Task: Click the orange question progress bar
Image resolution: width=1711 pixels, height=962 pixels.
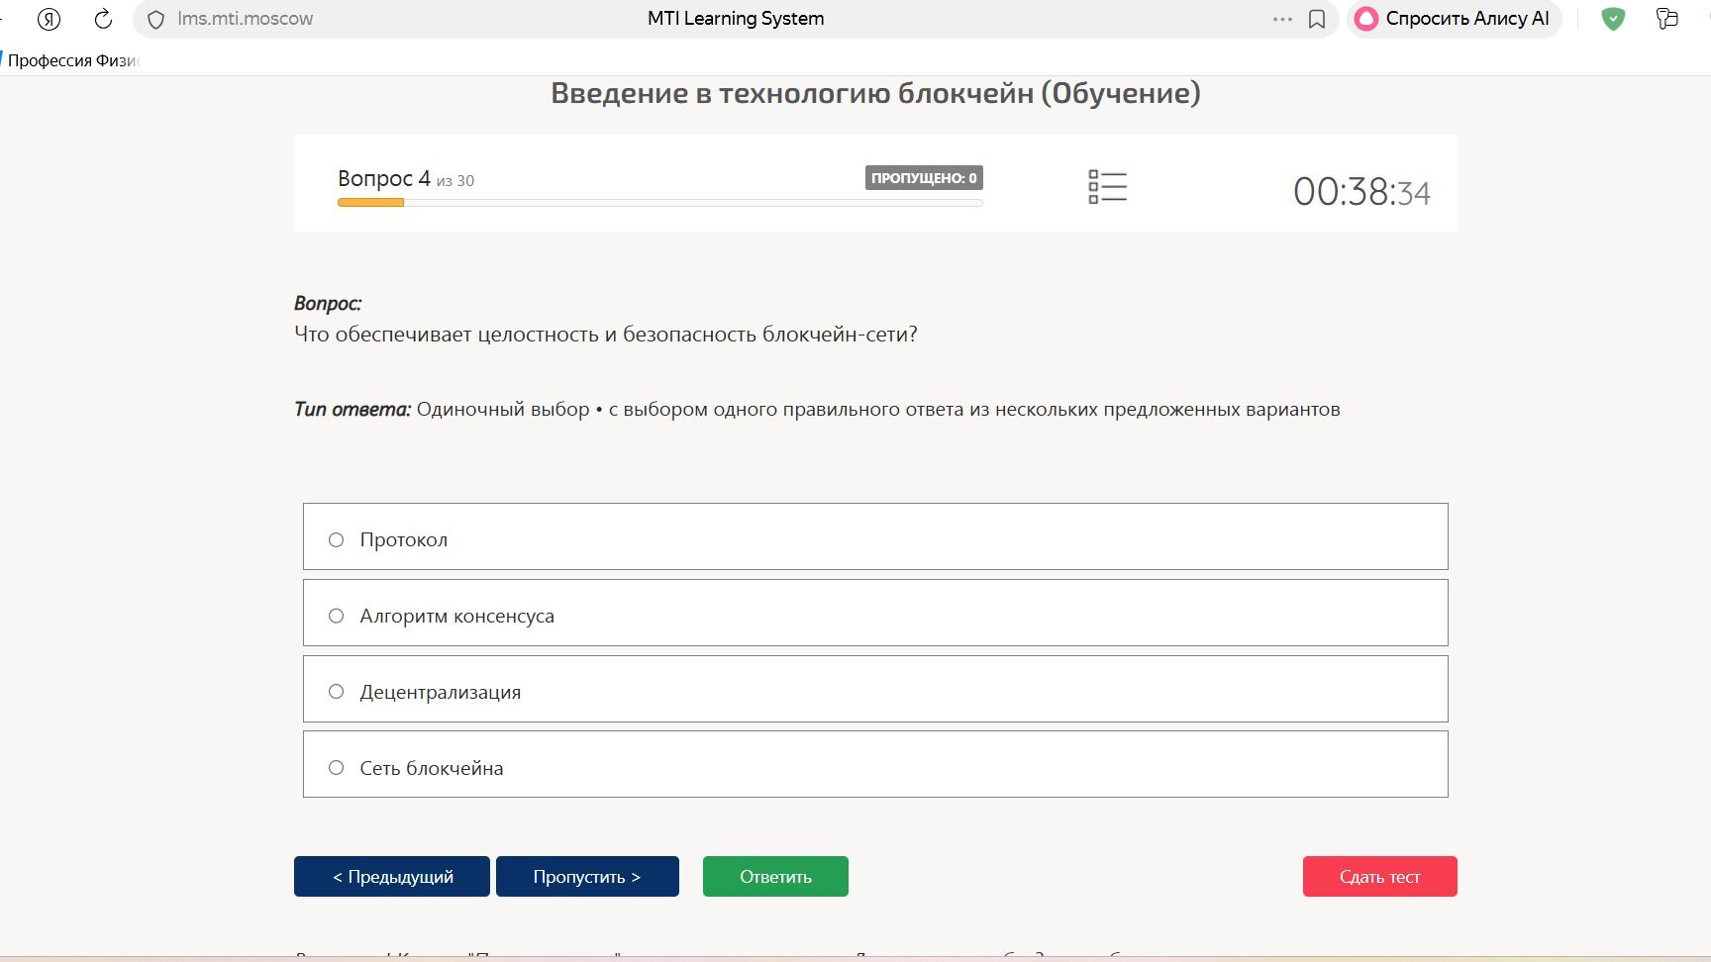Action: (x=370, y=203)
